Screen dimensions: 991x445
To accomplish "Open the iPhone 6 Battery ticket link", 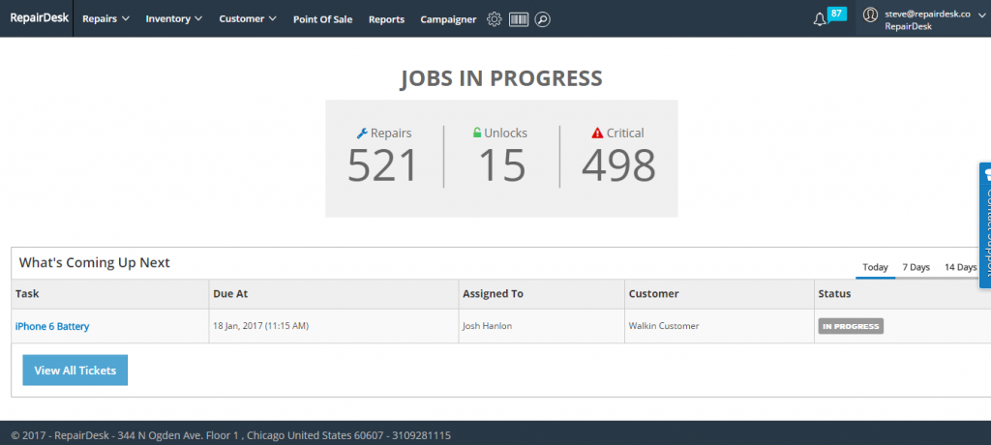I will point(52,327).
